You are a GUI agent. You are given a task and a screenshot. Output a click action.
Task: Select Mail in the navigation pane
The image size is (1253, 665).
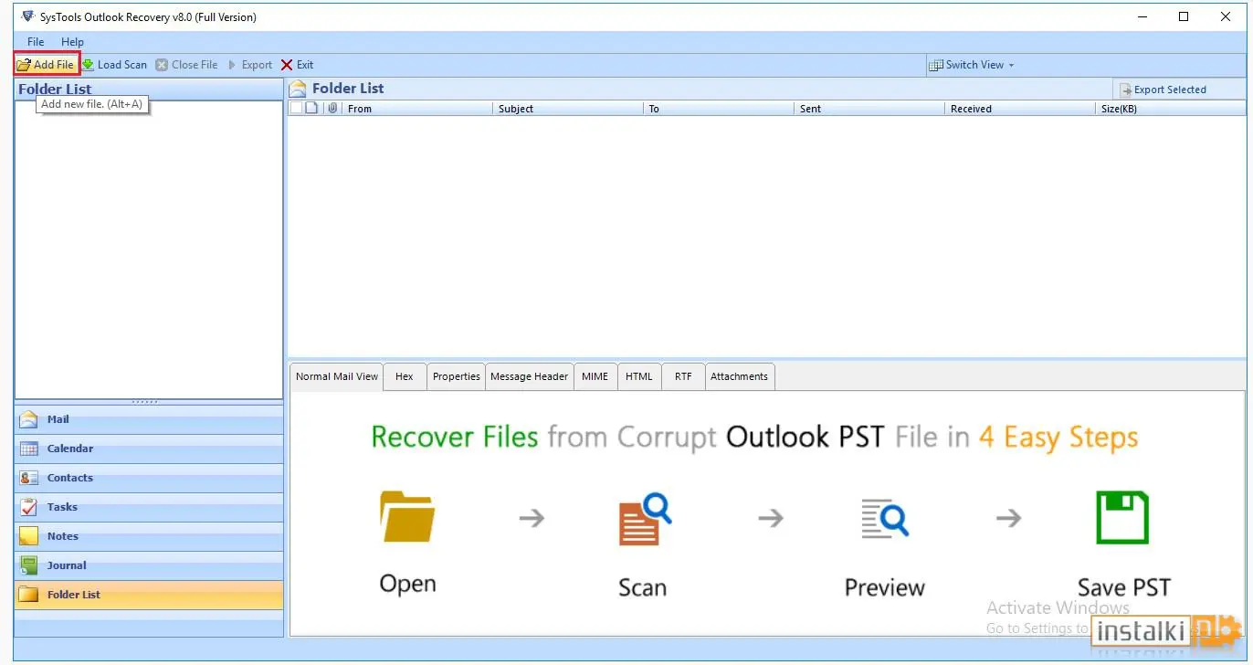(x=149, y=419)
